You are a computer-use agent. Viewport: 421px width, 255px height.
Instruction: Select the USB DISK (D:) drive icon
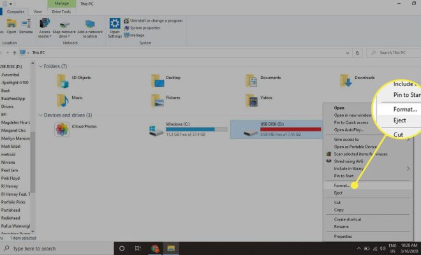pos(251,132)
